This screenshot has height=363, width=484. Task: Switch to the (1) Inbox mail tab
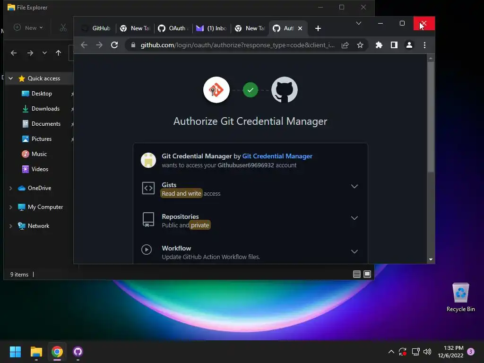tap(212, 28)
